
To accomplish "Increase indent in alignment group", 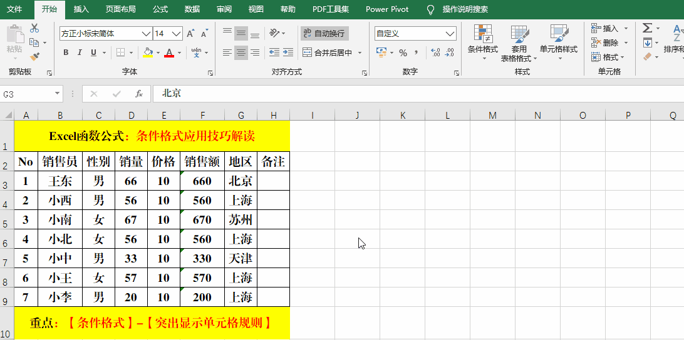I will 288,52.
